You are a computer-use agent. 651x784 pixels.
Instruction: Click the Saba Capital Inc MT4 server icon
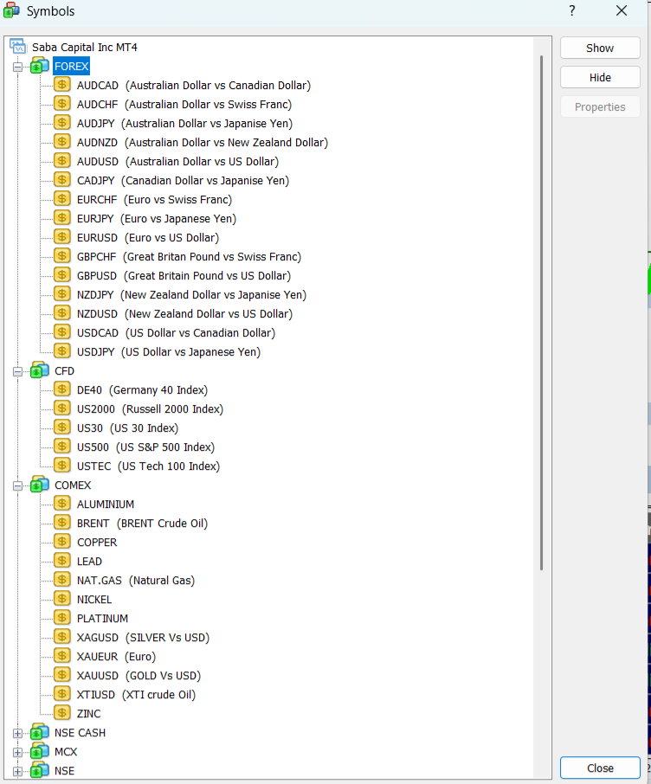(18, 48)
